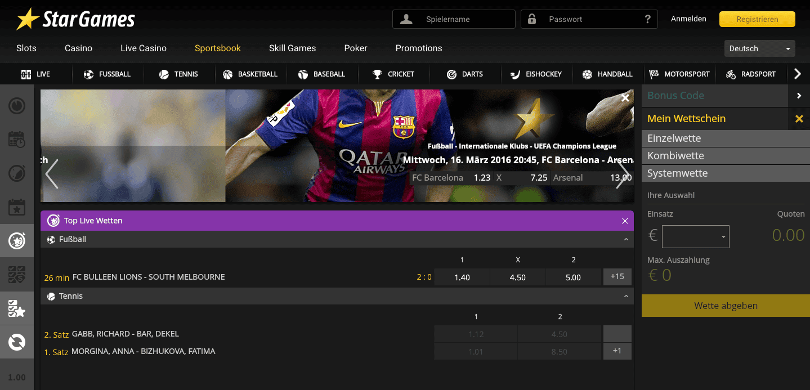Viewport: 810px width, 390px height.
Task: Collapse the Tennis section
Action: tap(626, 297)
